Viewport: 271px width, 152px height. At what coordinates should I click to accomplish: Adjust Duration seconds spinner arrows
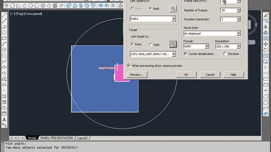tap(239, 19)
